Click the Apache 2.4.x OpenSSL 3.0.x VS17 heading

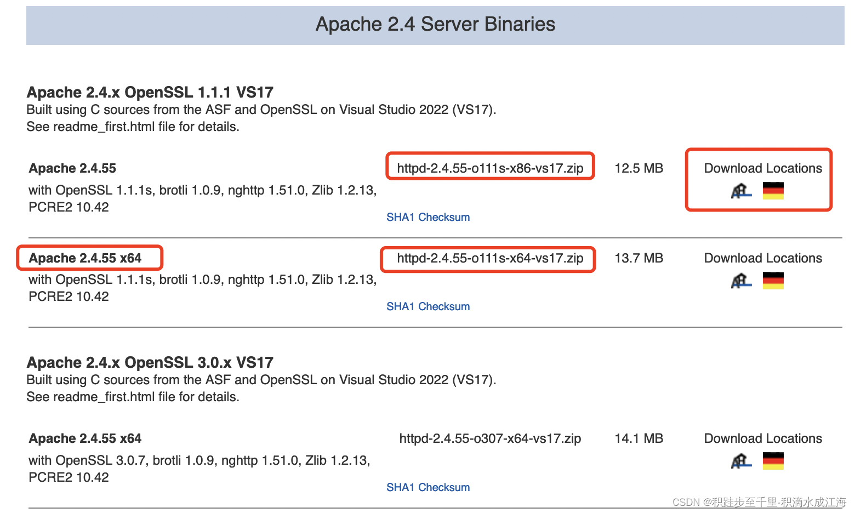click(x=150, y=362)
